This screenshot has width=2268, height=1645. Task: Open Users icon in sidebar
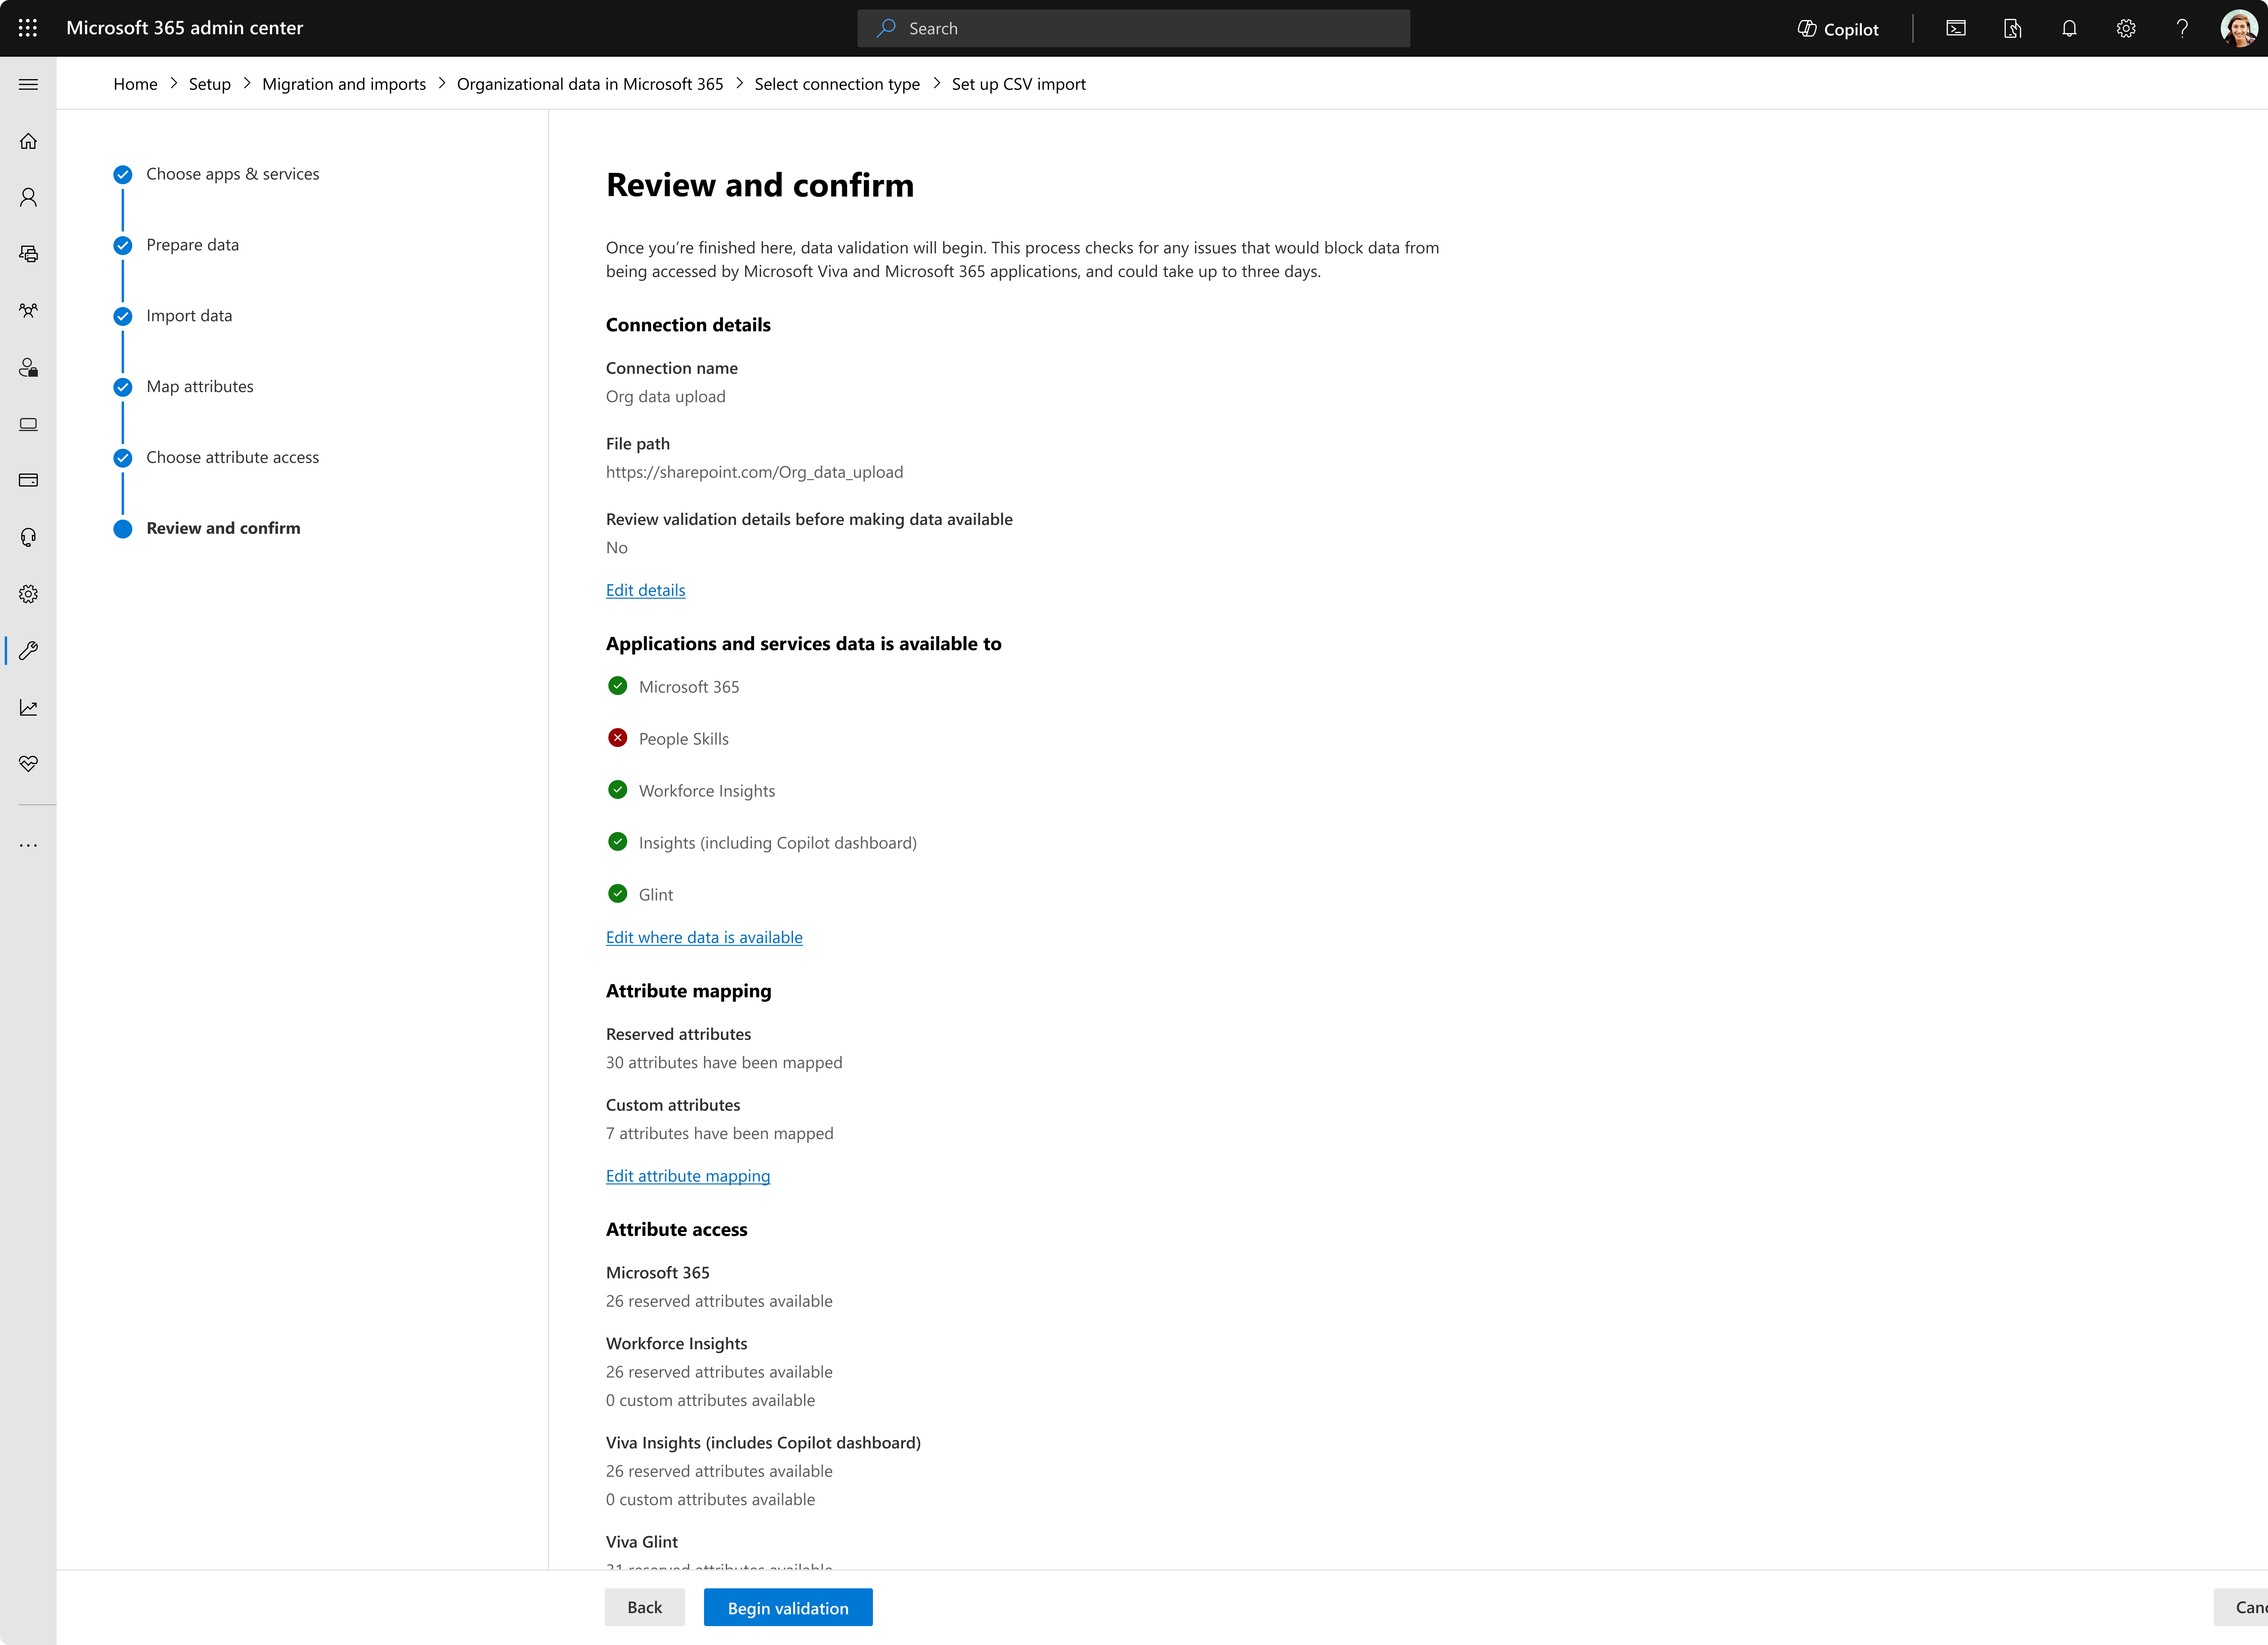(28, 197)
